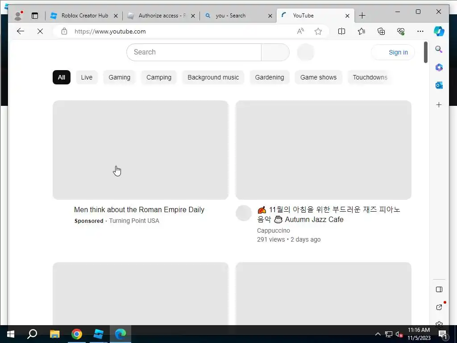Select the Gardening filter chip
457x343 pixels.
click(x=270, y=77)
